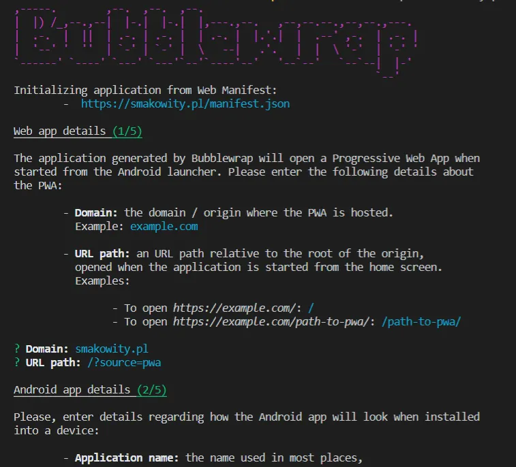Click the italic https://example.com/path-to-pwa/ URL

click(x=271, y=322)
